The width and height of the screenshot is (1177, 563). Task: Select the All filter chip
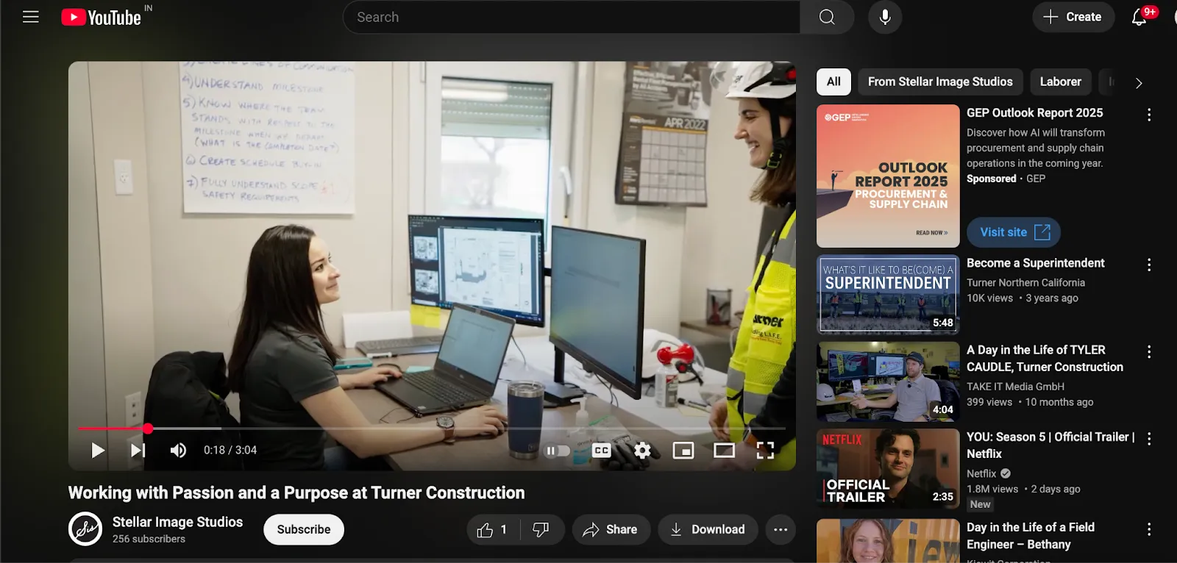click(833, 82)
